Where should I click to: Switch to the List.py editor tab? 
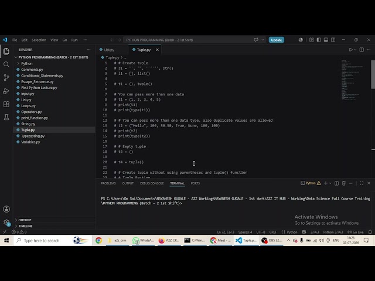tap(110, 50)
